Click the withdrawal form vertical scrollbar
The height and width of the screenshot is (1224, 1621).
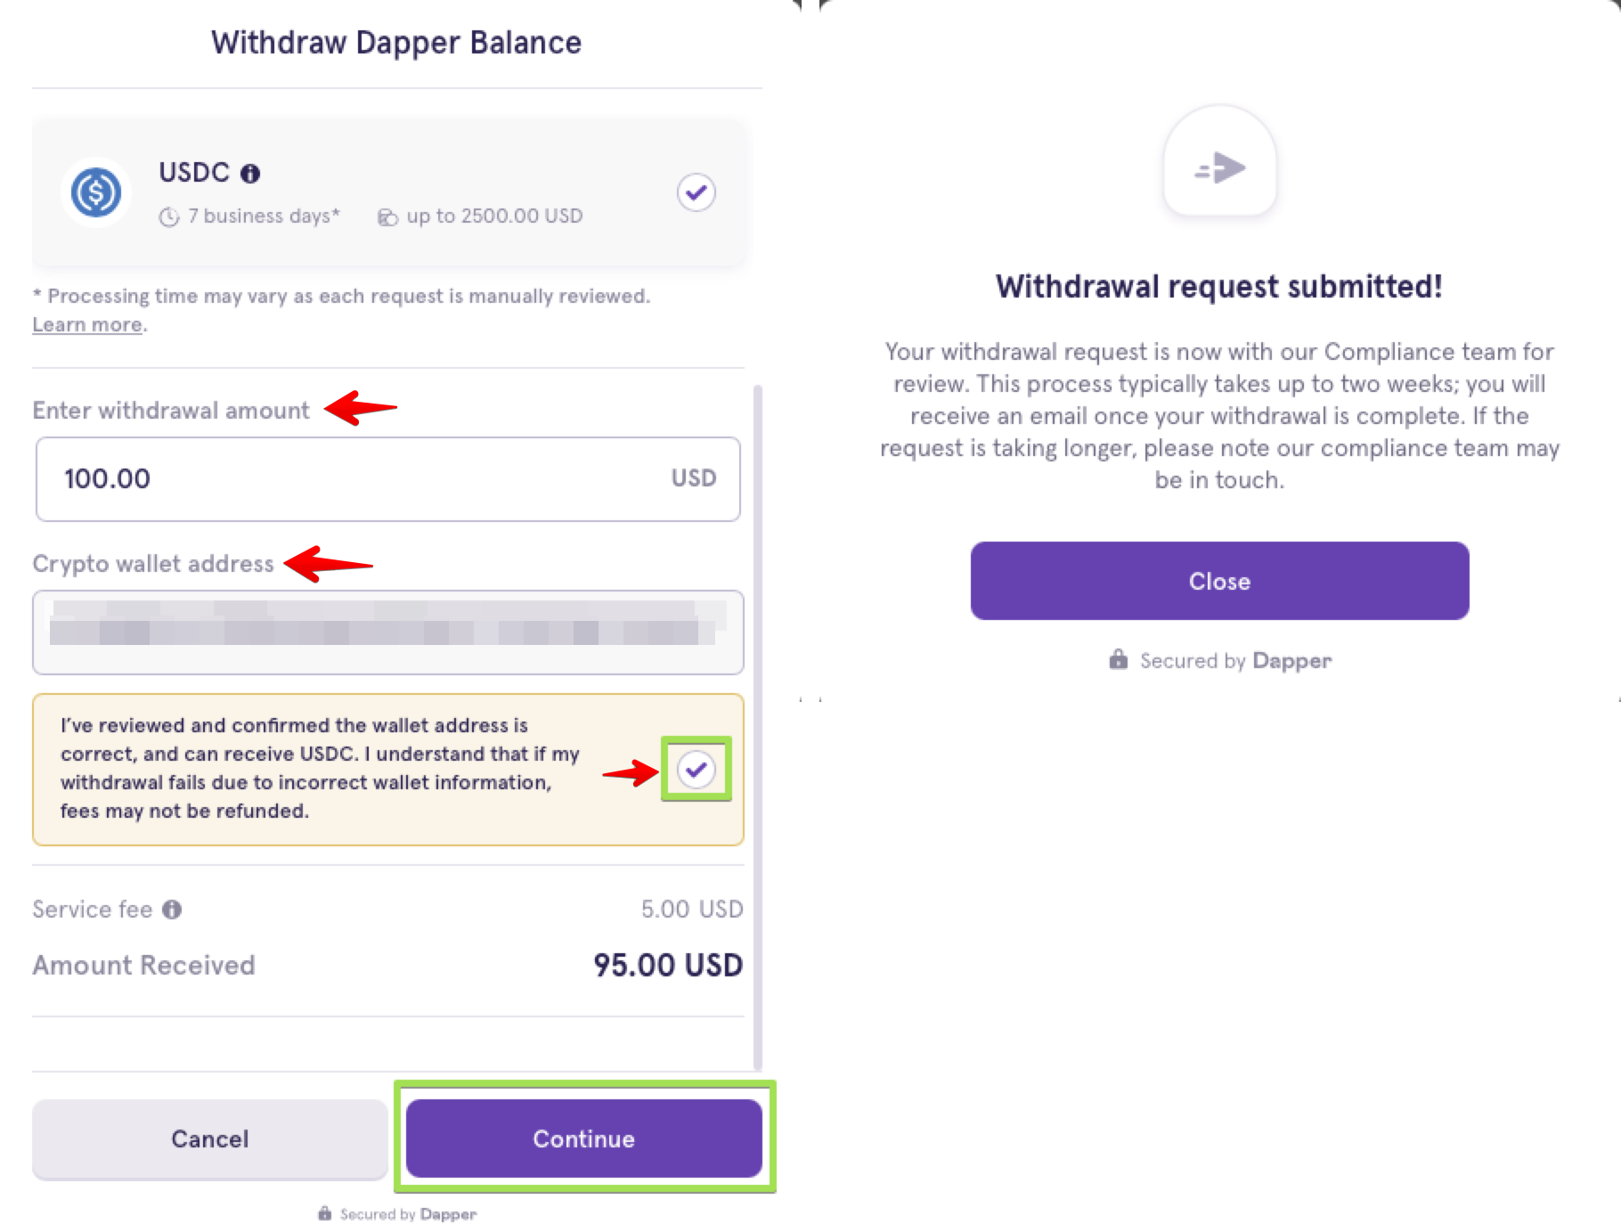758,727
